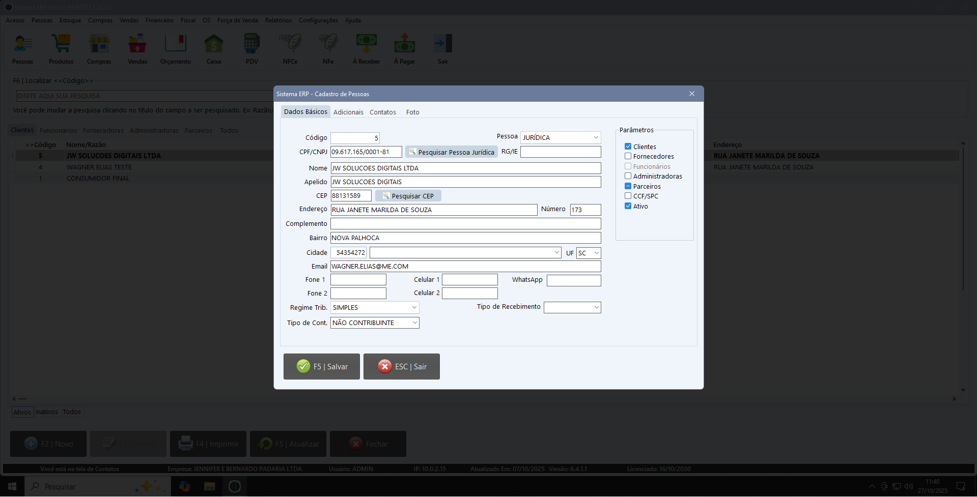Uncheck the Clientes checkbox

coord(628,147)
